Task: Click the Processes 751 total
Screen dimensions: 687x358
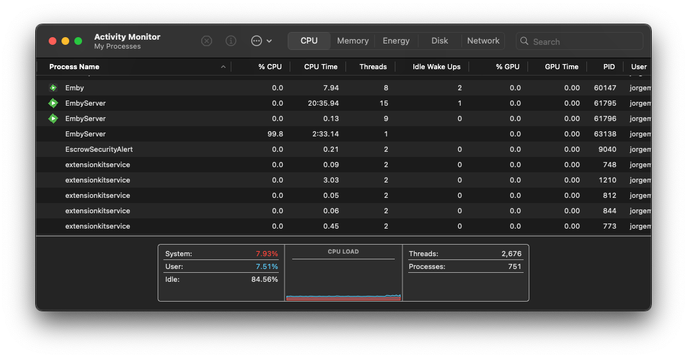Action: point(515,266)
